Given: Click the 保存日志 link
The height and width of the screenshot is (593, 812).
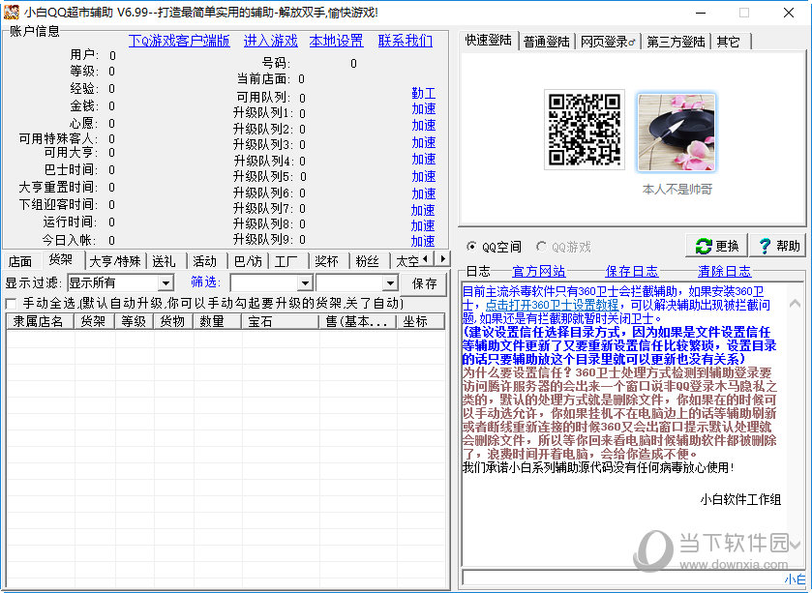Looking at the screenshot, I should [x=631, y=271].
